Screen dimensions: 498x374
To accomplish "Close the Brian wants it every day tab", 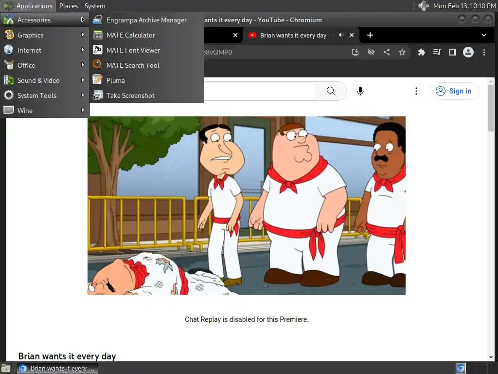I will point(352,35).
